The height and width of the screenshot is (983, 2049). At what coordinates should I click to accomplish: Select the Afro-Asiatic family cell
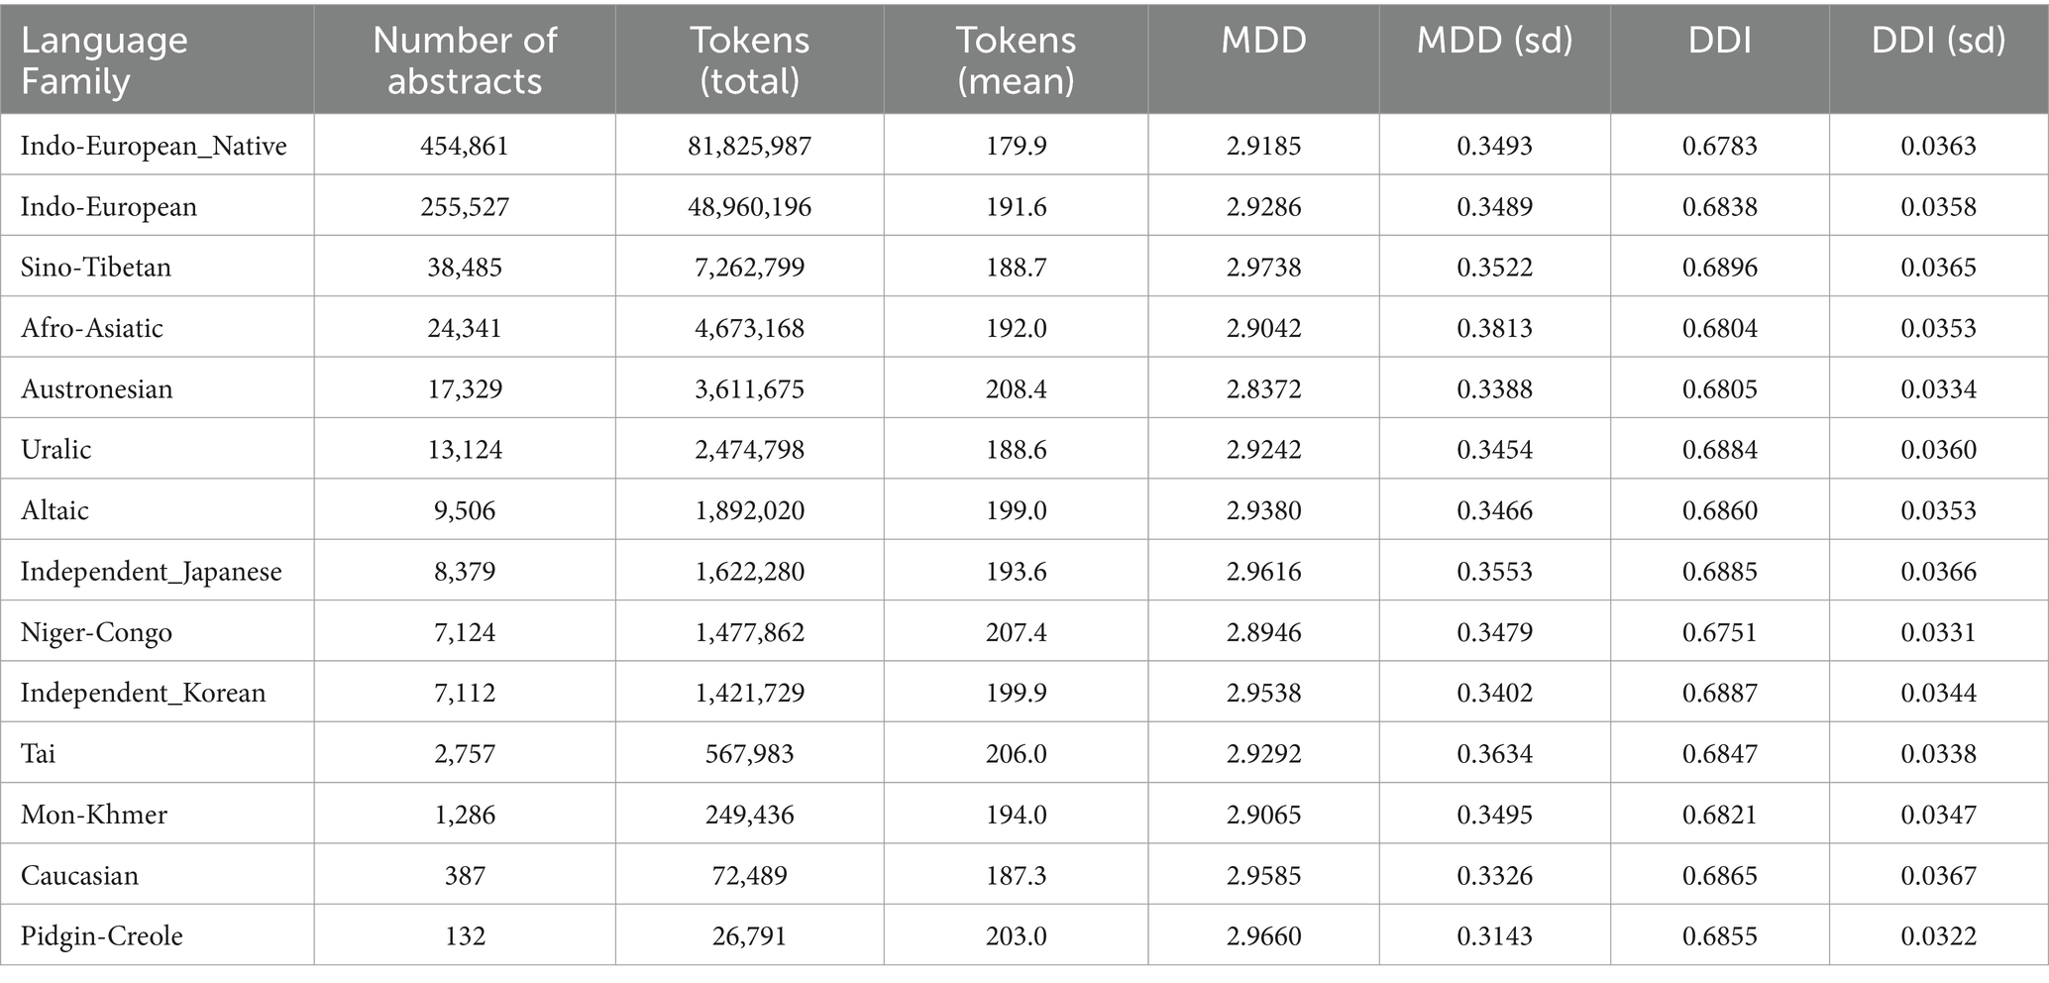tap(92, 328)
